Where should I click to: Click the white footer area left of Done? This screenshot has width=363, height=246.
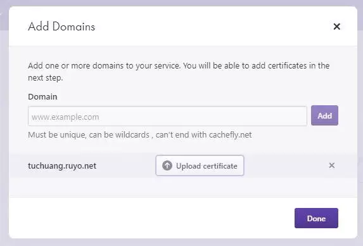pos(151,218)
